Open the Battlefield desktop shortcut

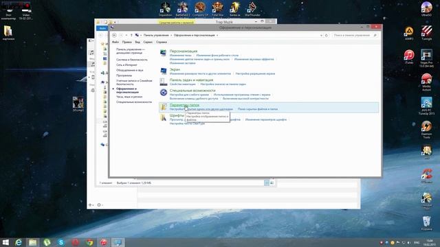(x=183, y=9)
